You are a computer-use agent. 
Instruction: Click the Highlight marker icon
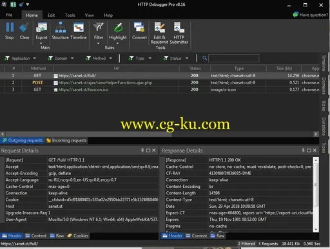coord(118,28)
